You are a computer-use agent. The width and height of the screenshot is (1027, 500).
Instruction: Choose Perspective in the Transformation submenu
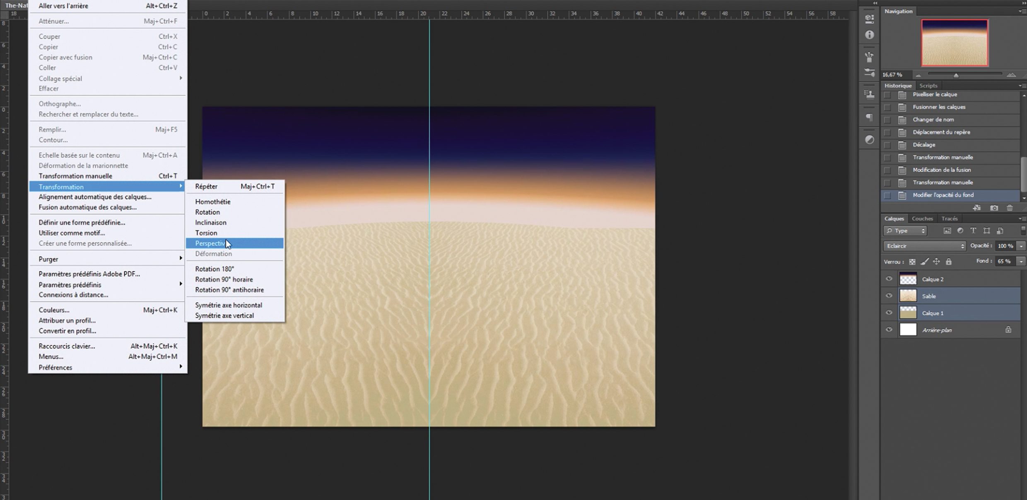235,243
